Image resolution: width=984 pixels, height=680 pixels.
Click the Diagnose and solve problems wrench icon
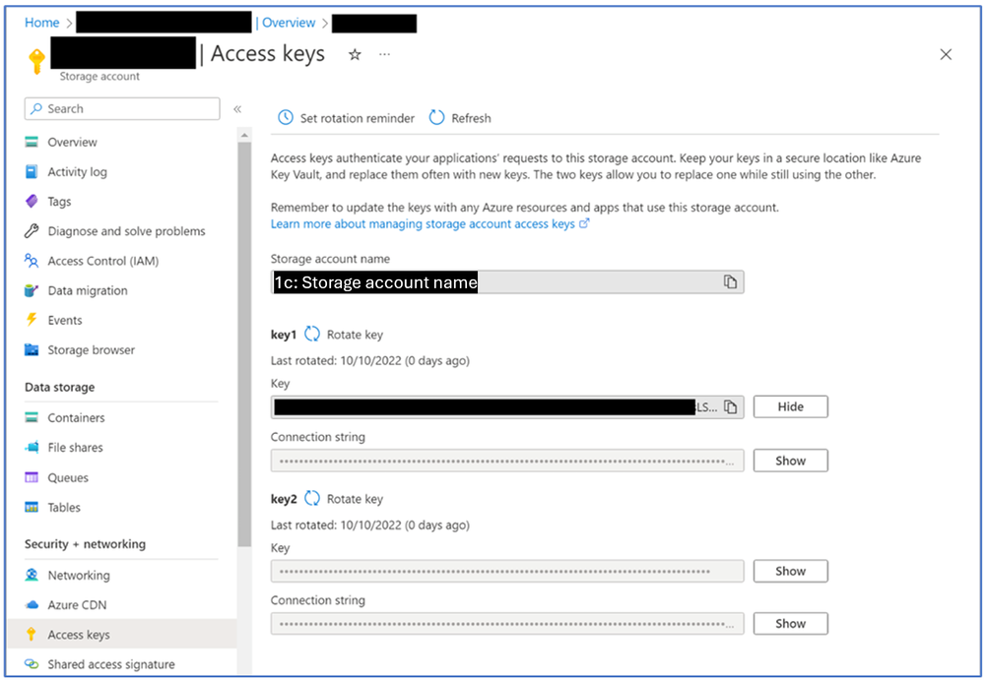pos(32,231)
